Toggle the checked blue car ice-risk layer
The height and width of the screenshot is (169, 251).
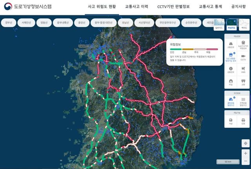(231, 55)
